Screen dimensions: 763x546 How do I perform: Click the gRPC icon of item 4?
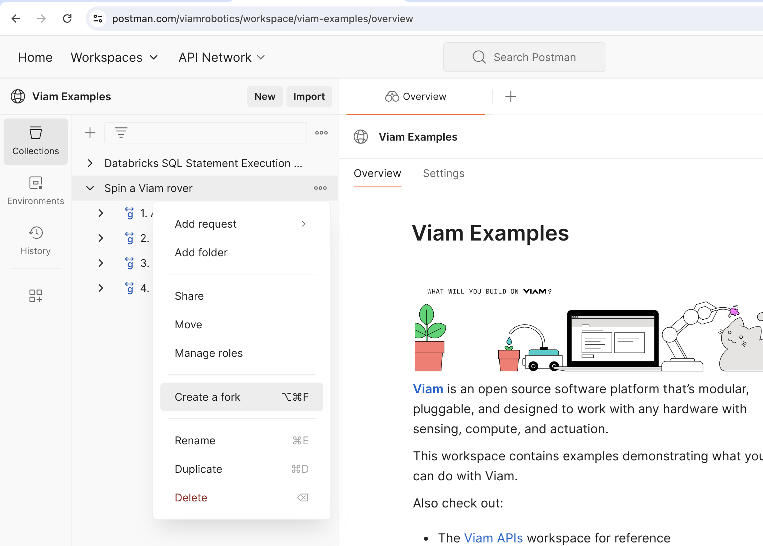click(x=129, y=288)
